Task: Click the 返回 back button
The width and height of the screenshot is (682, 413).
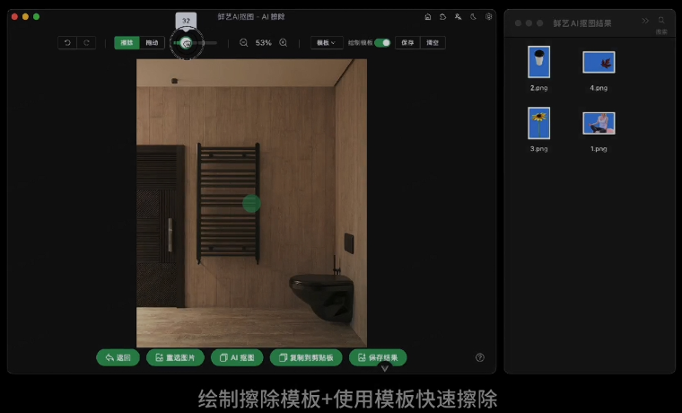Action: pyautogui.click(x=118, y=357)
